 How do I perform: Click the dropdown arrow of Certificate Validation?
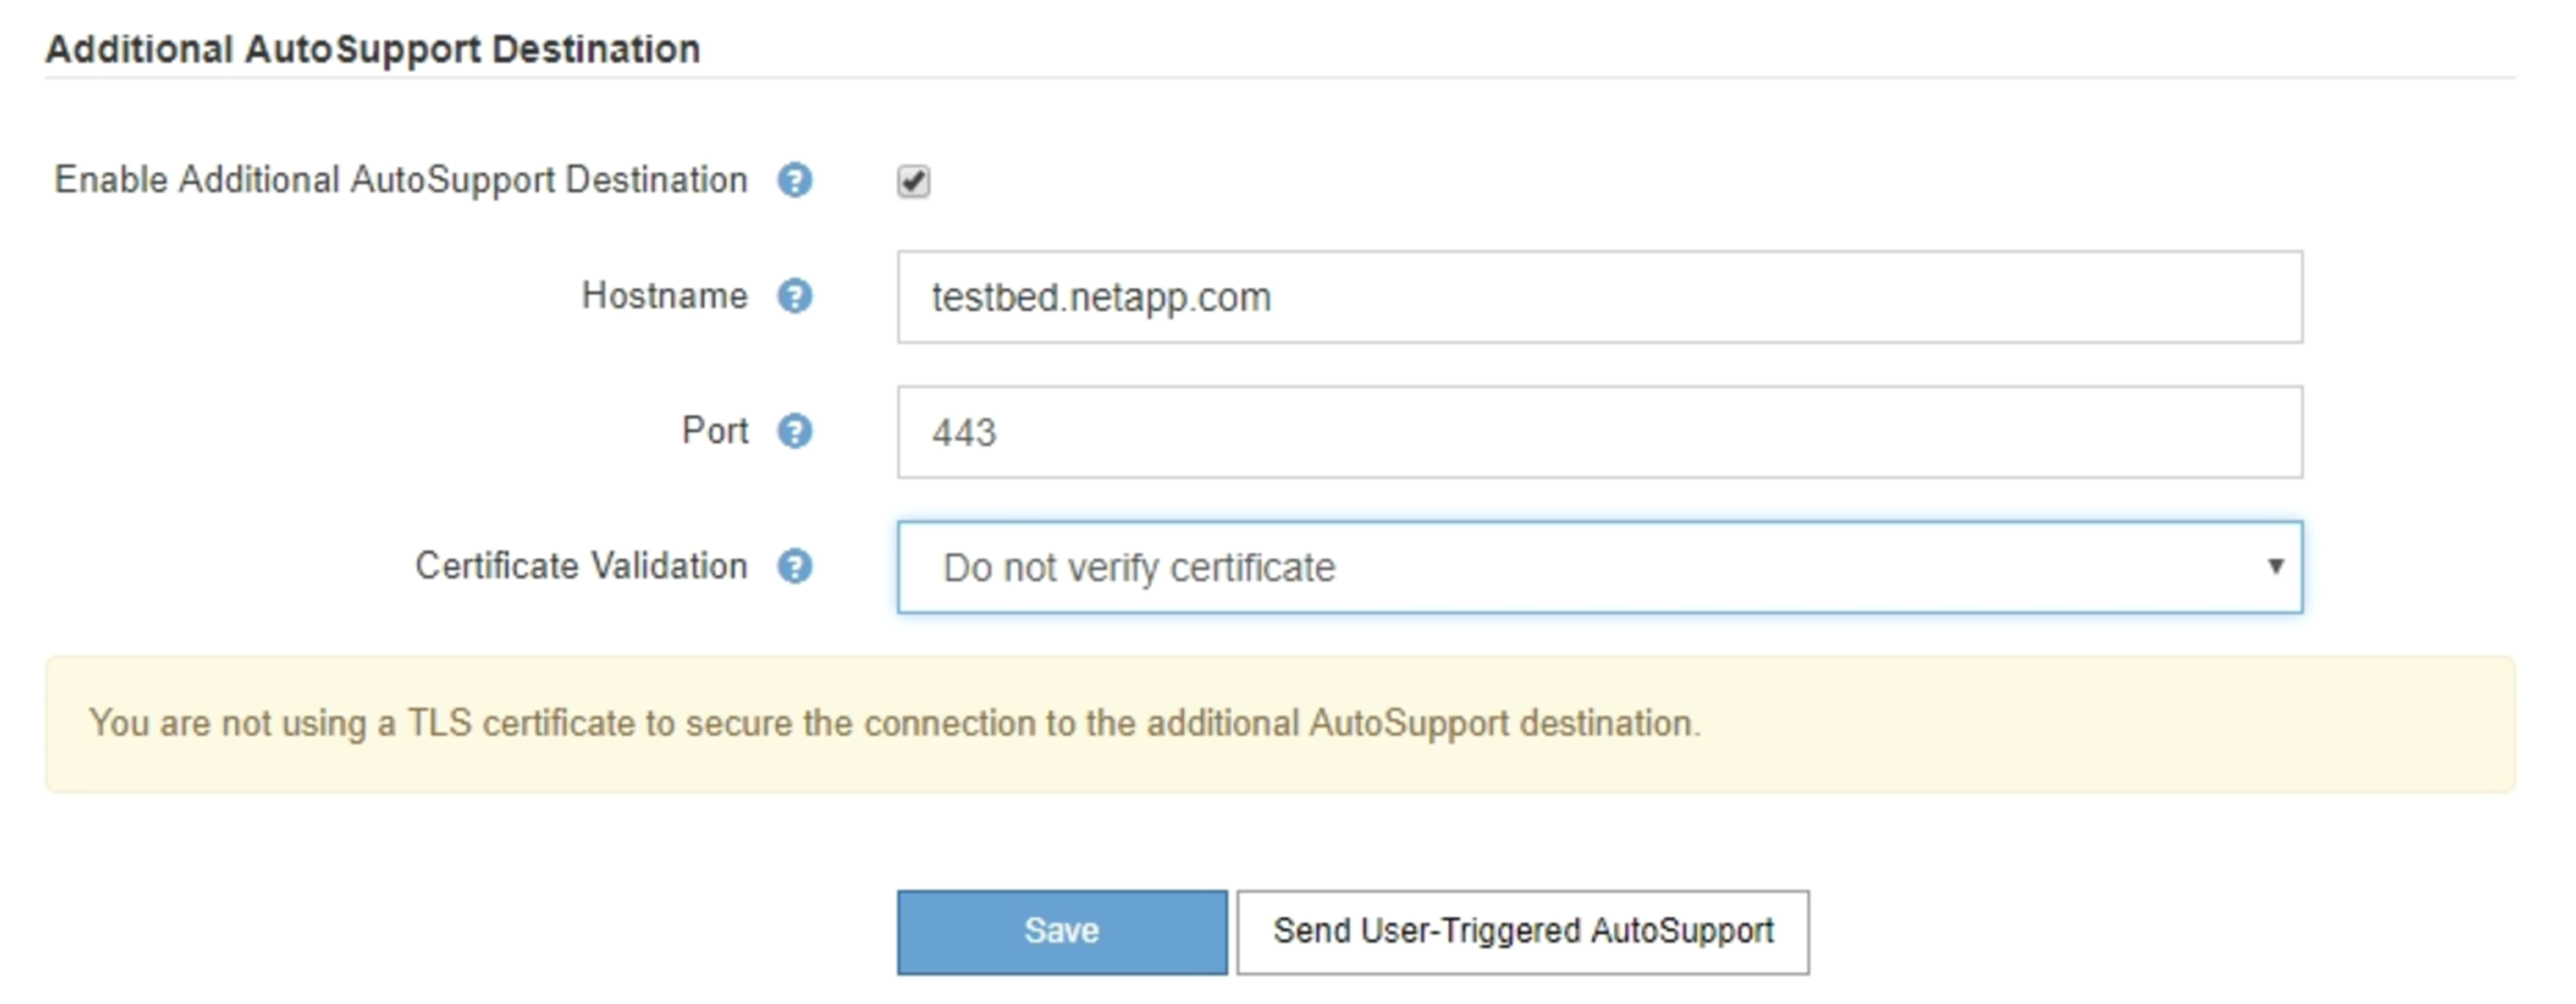coord(2274,567)
